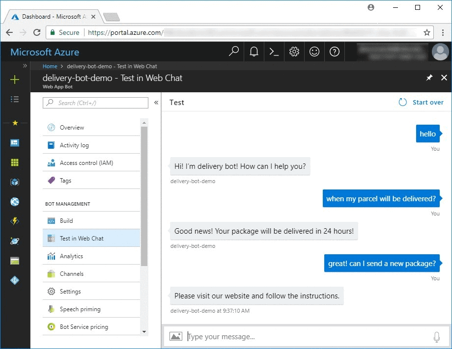Open the Cosmos DB planet icon
The width and height of the screenshot is (452, 349).
pyautogui.click(x=15, y=241)
